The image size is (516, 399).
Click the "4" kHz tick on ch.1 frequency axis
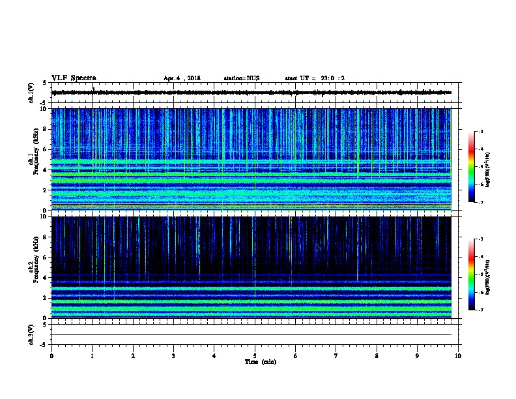pos(45,170)
